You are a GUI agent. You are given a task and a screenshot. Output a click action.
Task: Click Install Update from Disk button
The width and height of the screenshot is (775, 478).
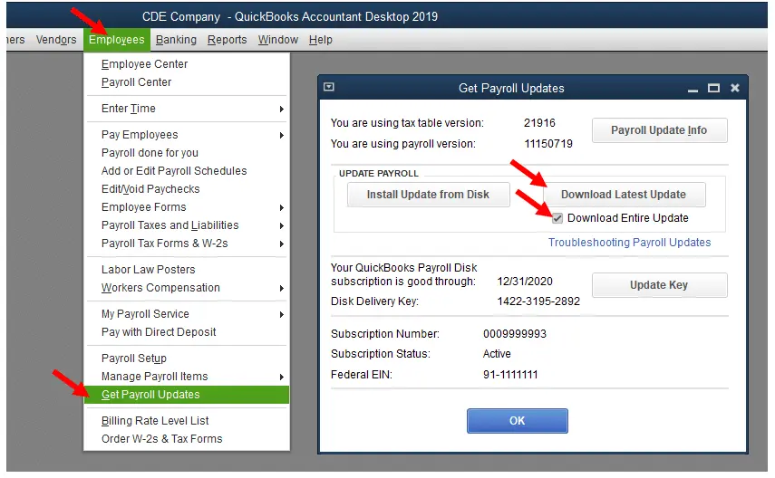tap(428, 195)
